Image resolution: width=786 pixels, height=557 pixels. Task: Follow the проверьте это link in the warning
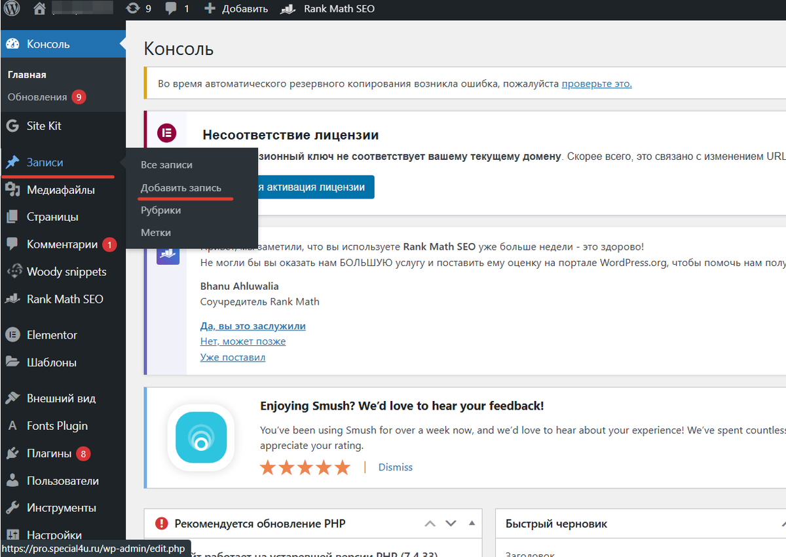tap(595, 83)
